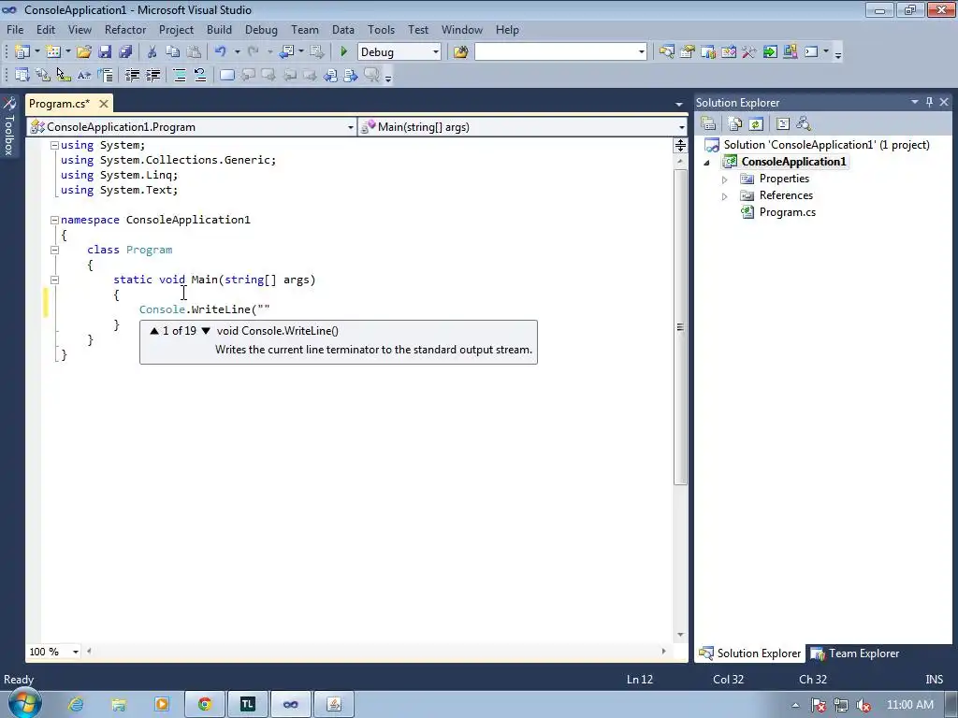The image size is (958, 718).
Task: Collapse the Main method outlining block
Action: click(54, 280)
